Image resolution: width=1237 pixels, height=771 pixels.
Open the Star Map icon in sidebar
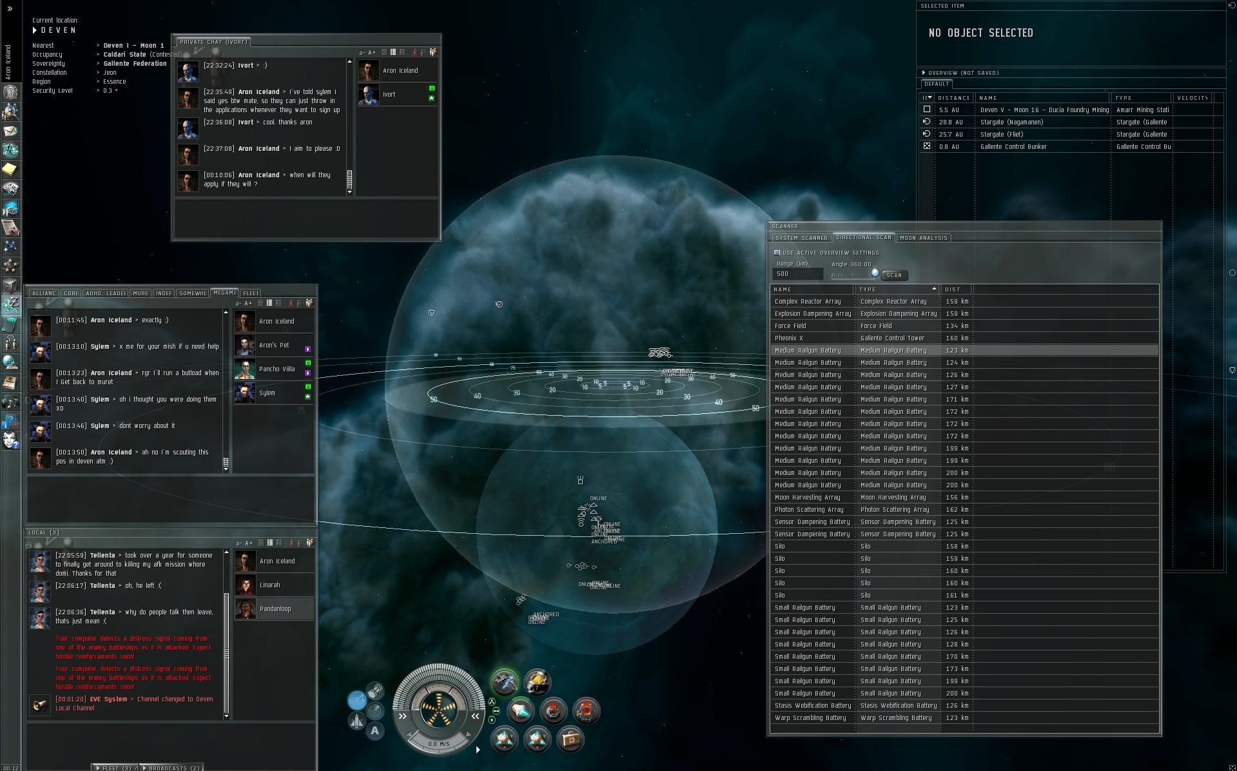click(x=10, y=246)
